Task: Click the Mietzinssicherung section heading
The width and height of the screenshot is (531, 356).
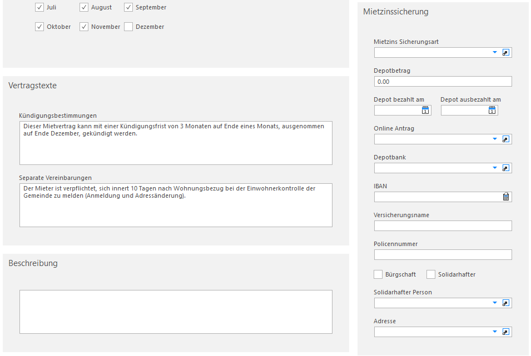Action: 395,12
